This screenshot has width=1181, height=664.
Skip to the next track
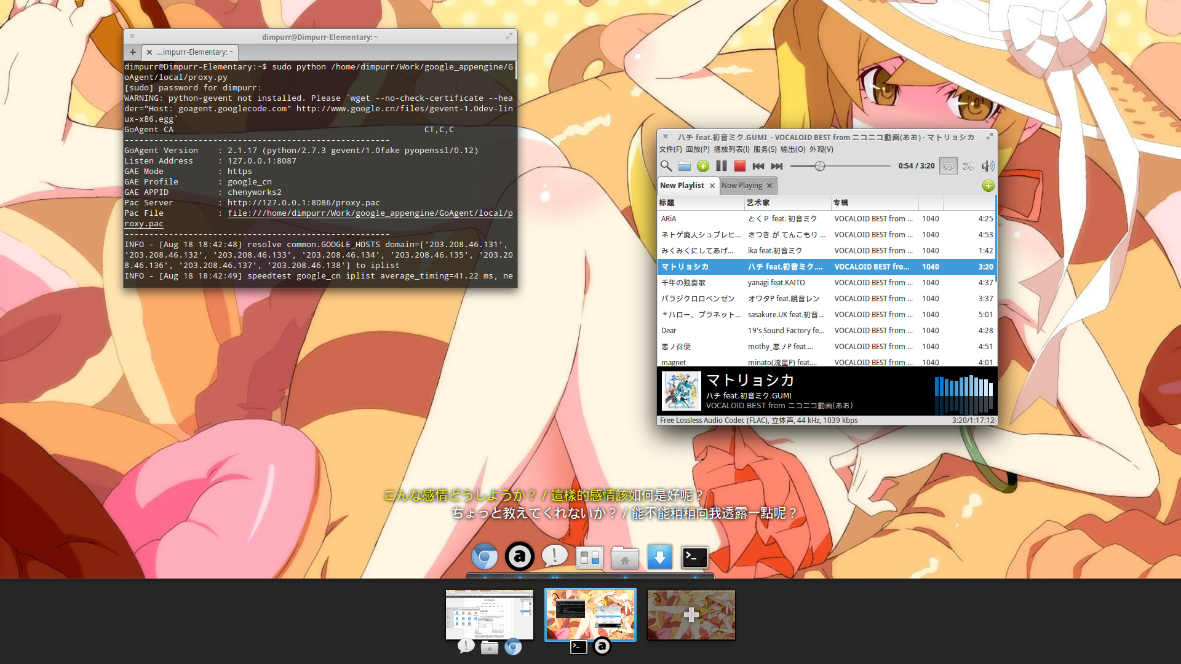pyautogui.click(x=777, y=166)
